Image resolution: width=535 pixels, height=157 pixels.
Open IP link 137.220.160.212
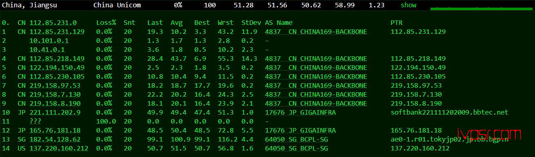59,148
